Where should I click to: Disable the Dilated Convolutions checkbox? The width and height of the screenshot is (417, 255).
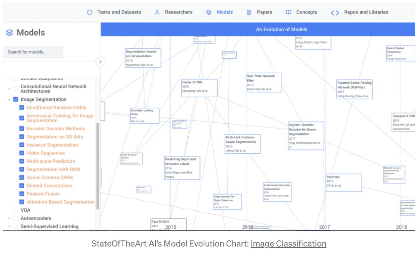pos(21,186)
